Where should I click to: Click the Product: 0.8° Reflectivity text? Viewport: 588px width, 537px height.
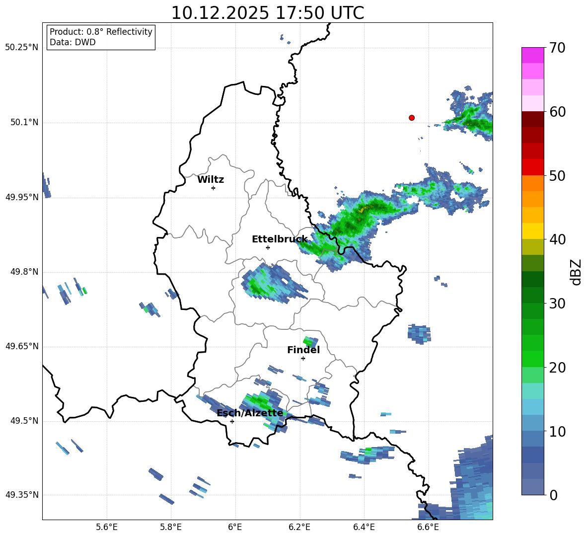point(101,32)
